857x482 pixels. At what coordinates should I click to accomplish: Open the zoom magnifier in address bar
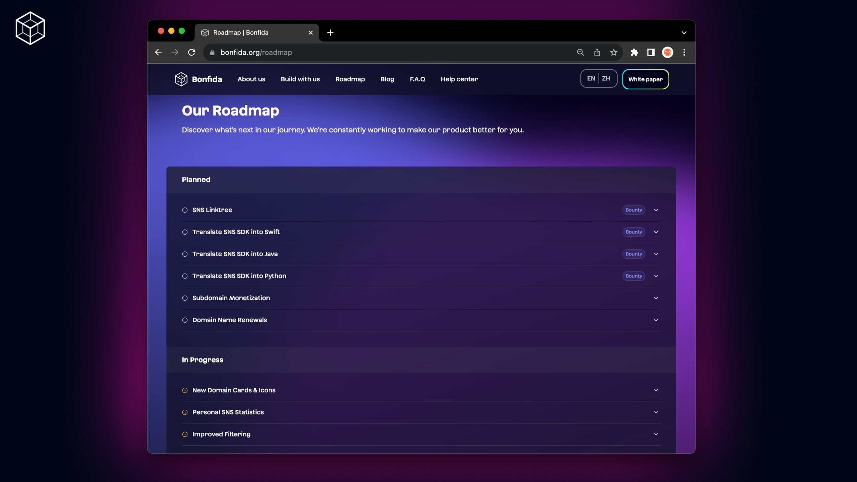click(580, 52)
